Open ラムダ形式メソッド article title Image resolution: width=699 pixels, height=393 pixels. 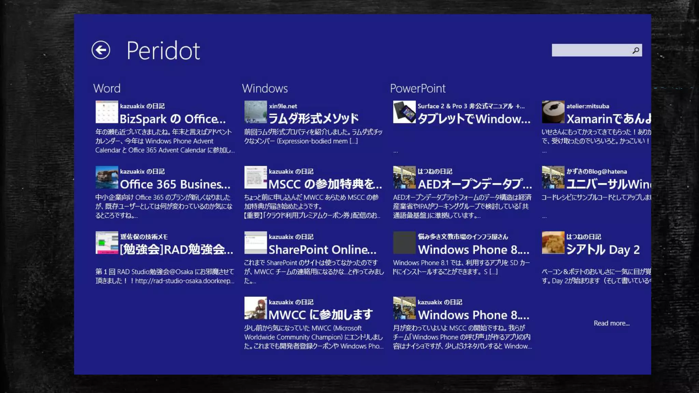tap(313, 119)
